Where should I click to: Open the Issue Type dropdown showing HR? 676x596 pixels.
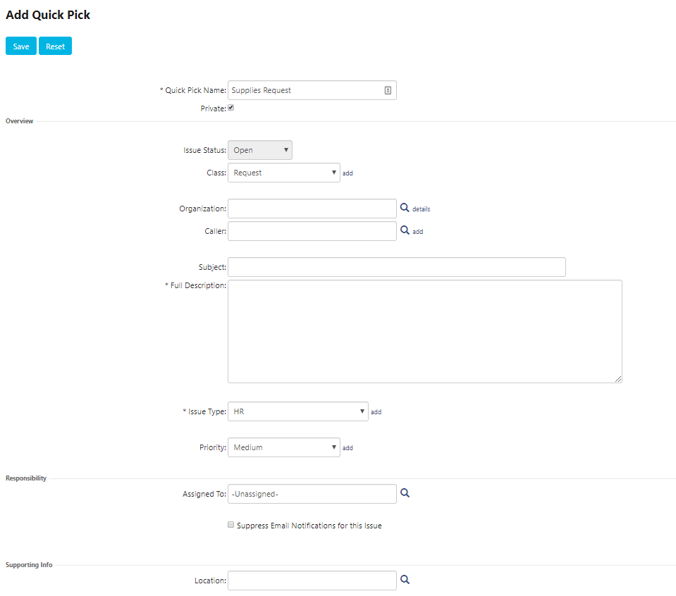(x=298, y=411)
